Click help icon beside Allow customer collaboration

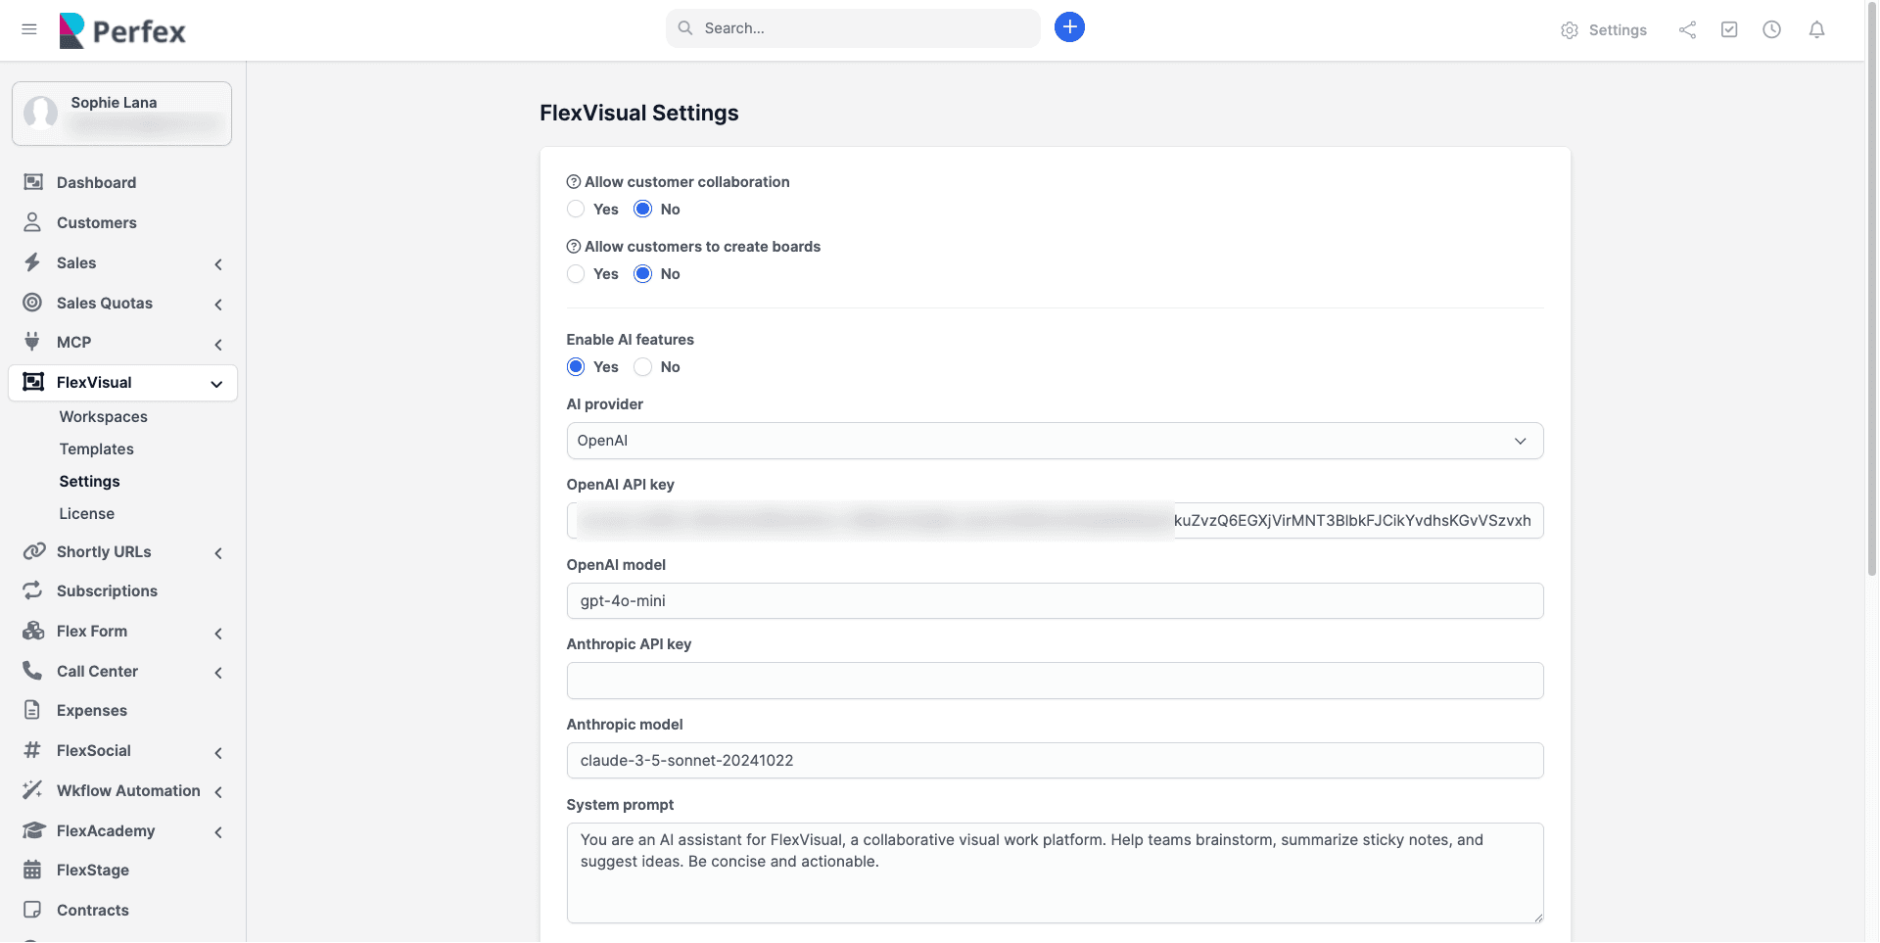(x=574, y=182)
